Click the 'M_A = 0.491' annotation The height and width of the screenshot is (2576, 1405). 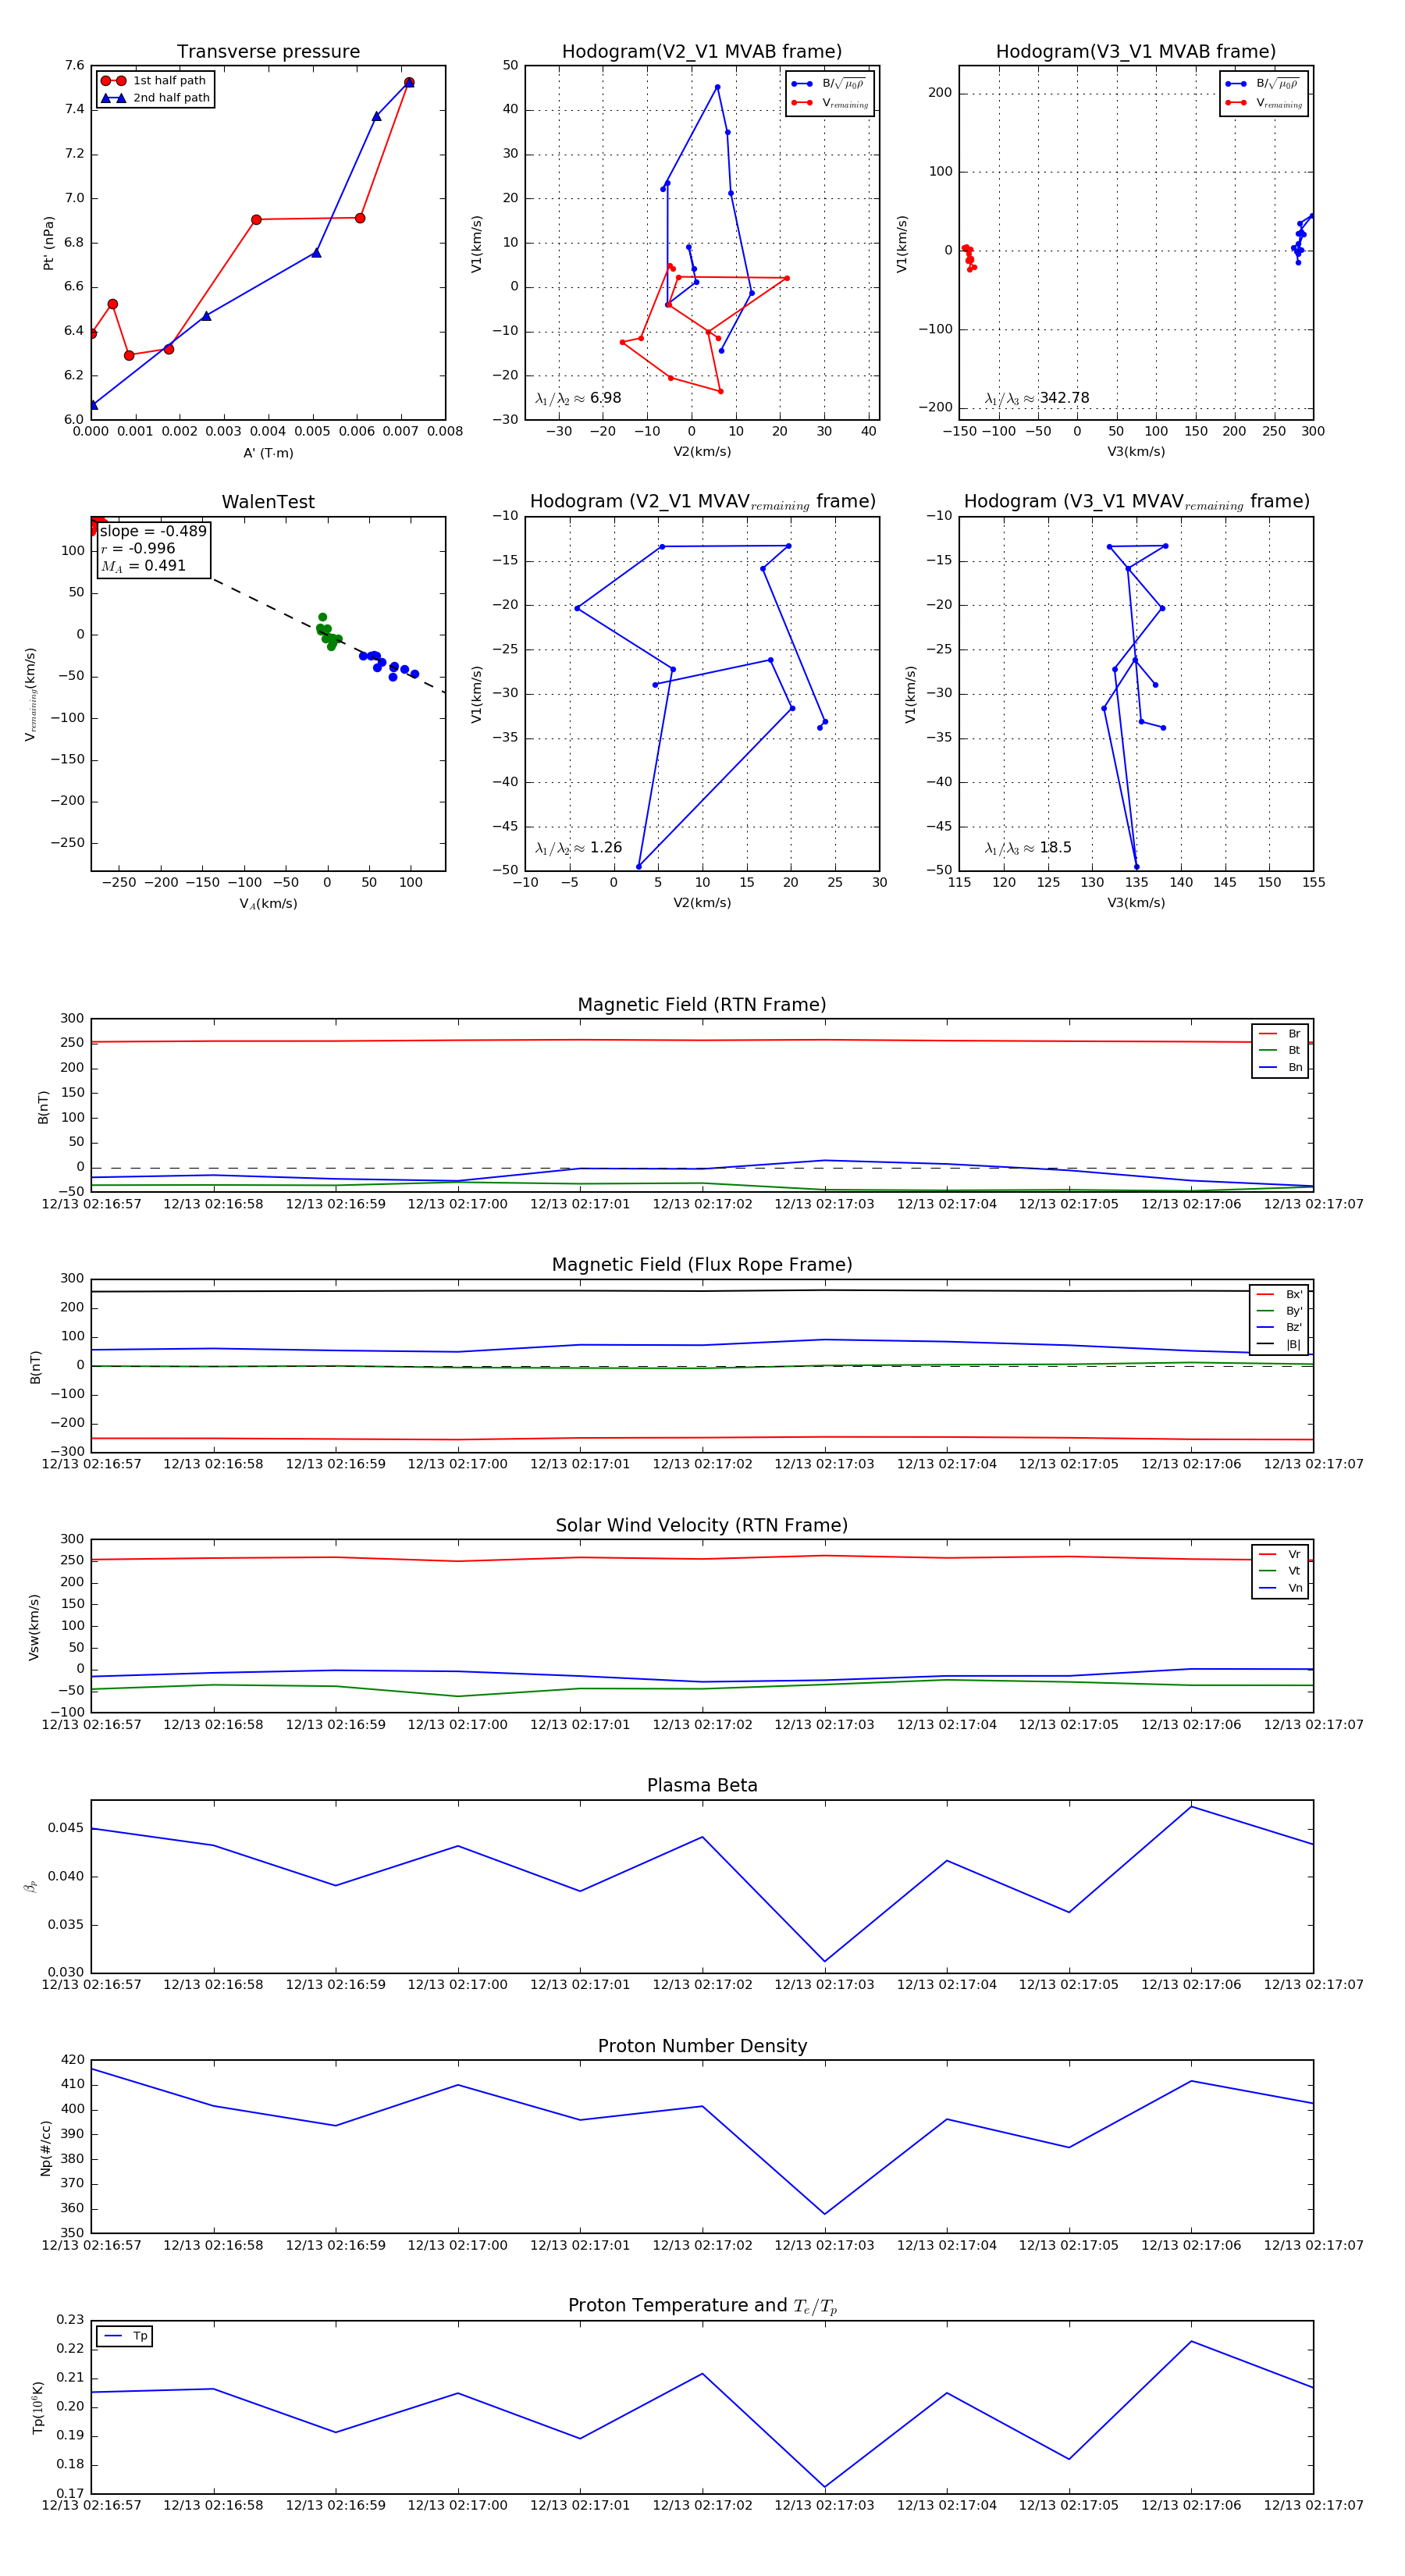[143, 566]
